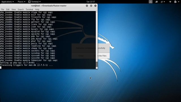Open the Places menu in top bar
The image size is (181, 102).
21,2
